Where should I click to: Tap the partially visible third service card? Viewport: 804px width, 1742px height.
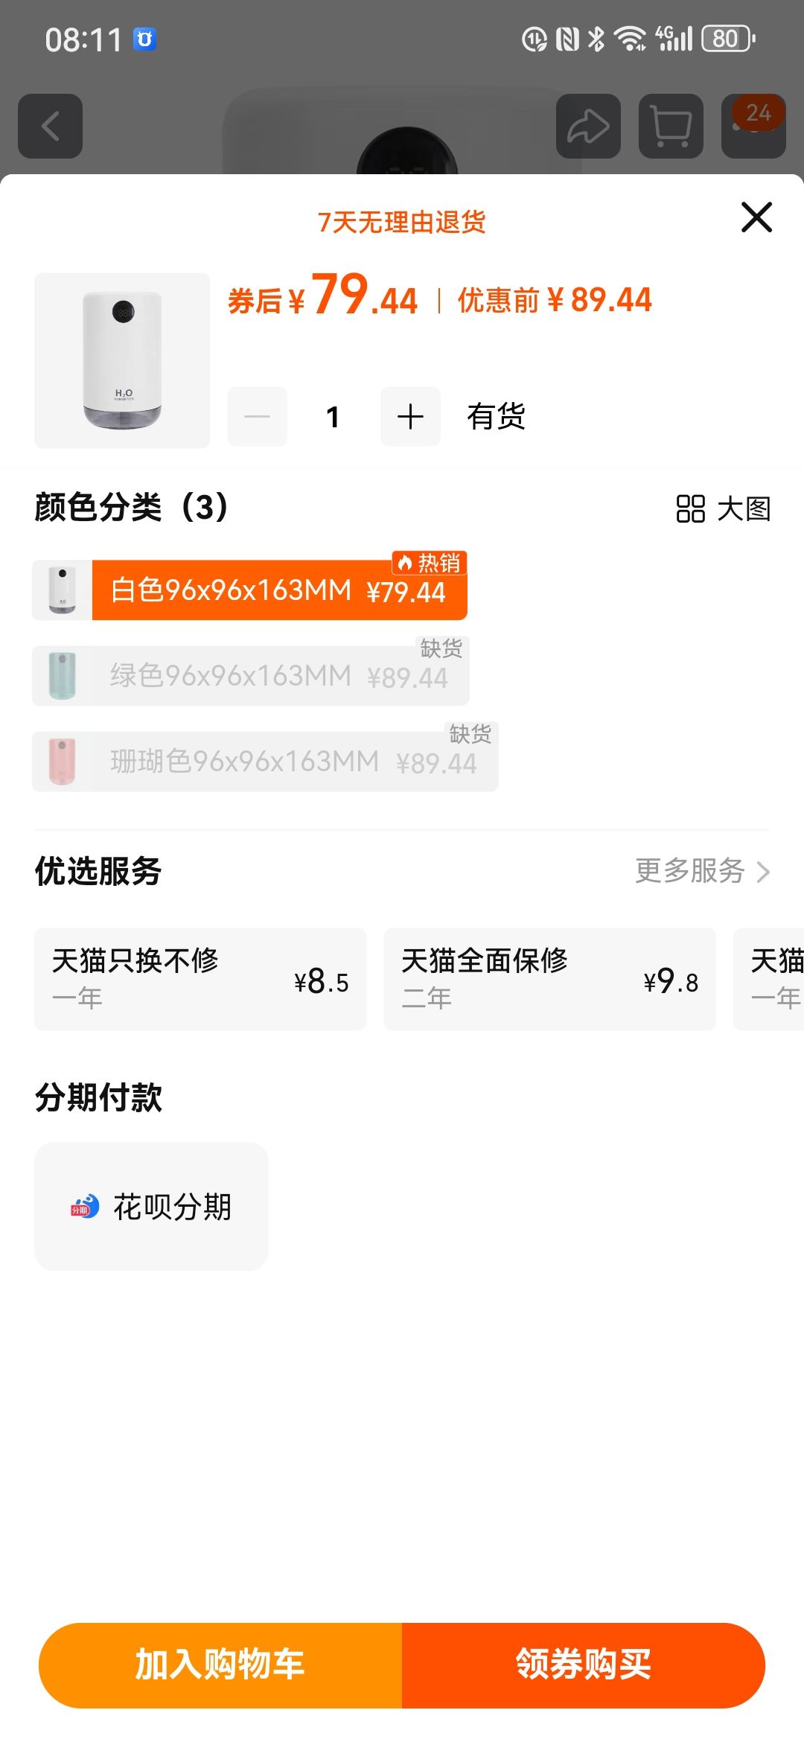(x=768, y=979)
